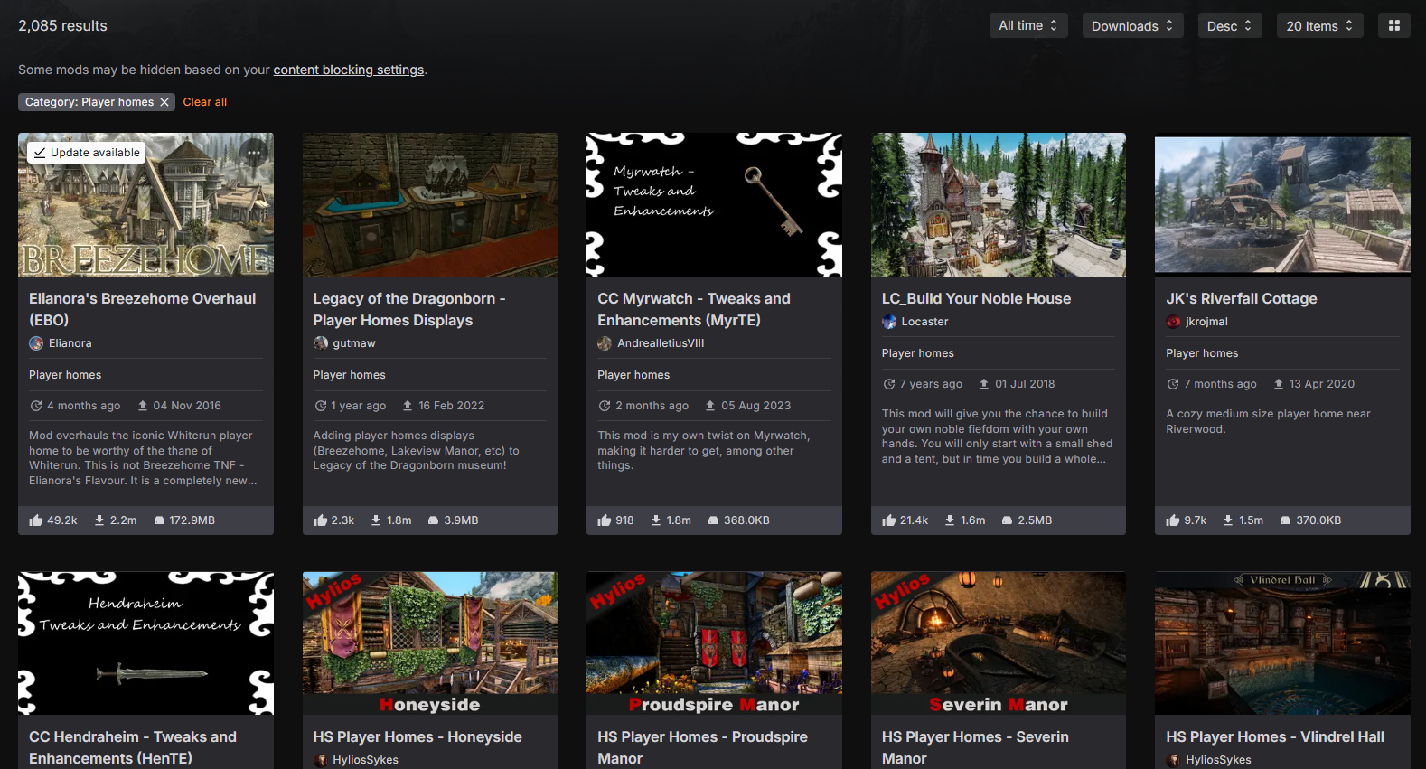Image resolution: width=1426 pixels, height=769 pixels.
Task: Clear all active filters
Action: [x=205, y=102]
